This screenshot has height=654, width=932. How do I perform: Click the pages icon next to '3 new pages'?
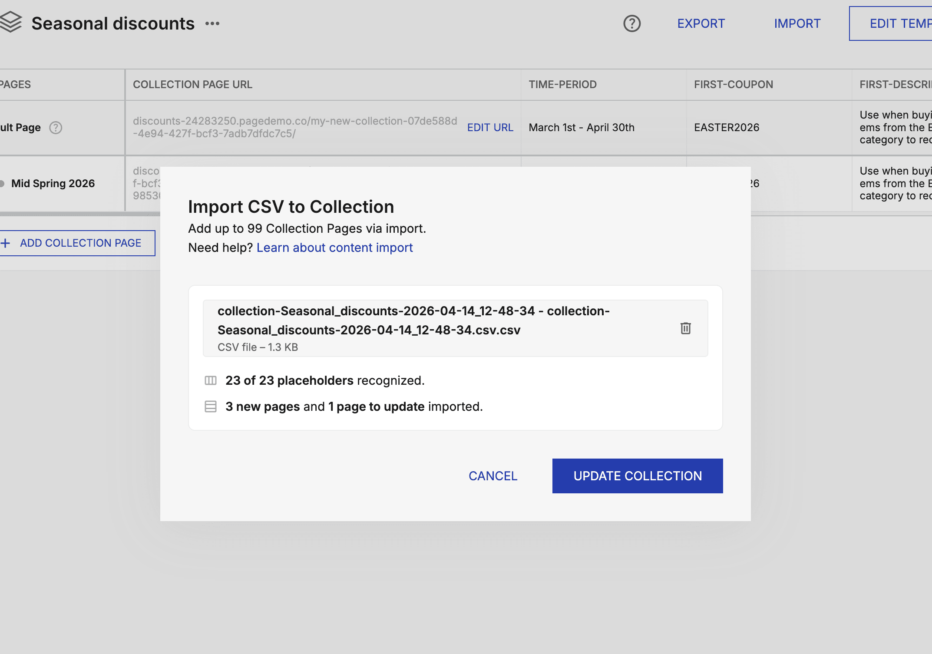click(x=210, y=406)
